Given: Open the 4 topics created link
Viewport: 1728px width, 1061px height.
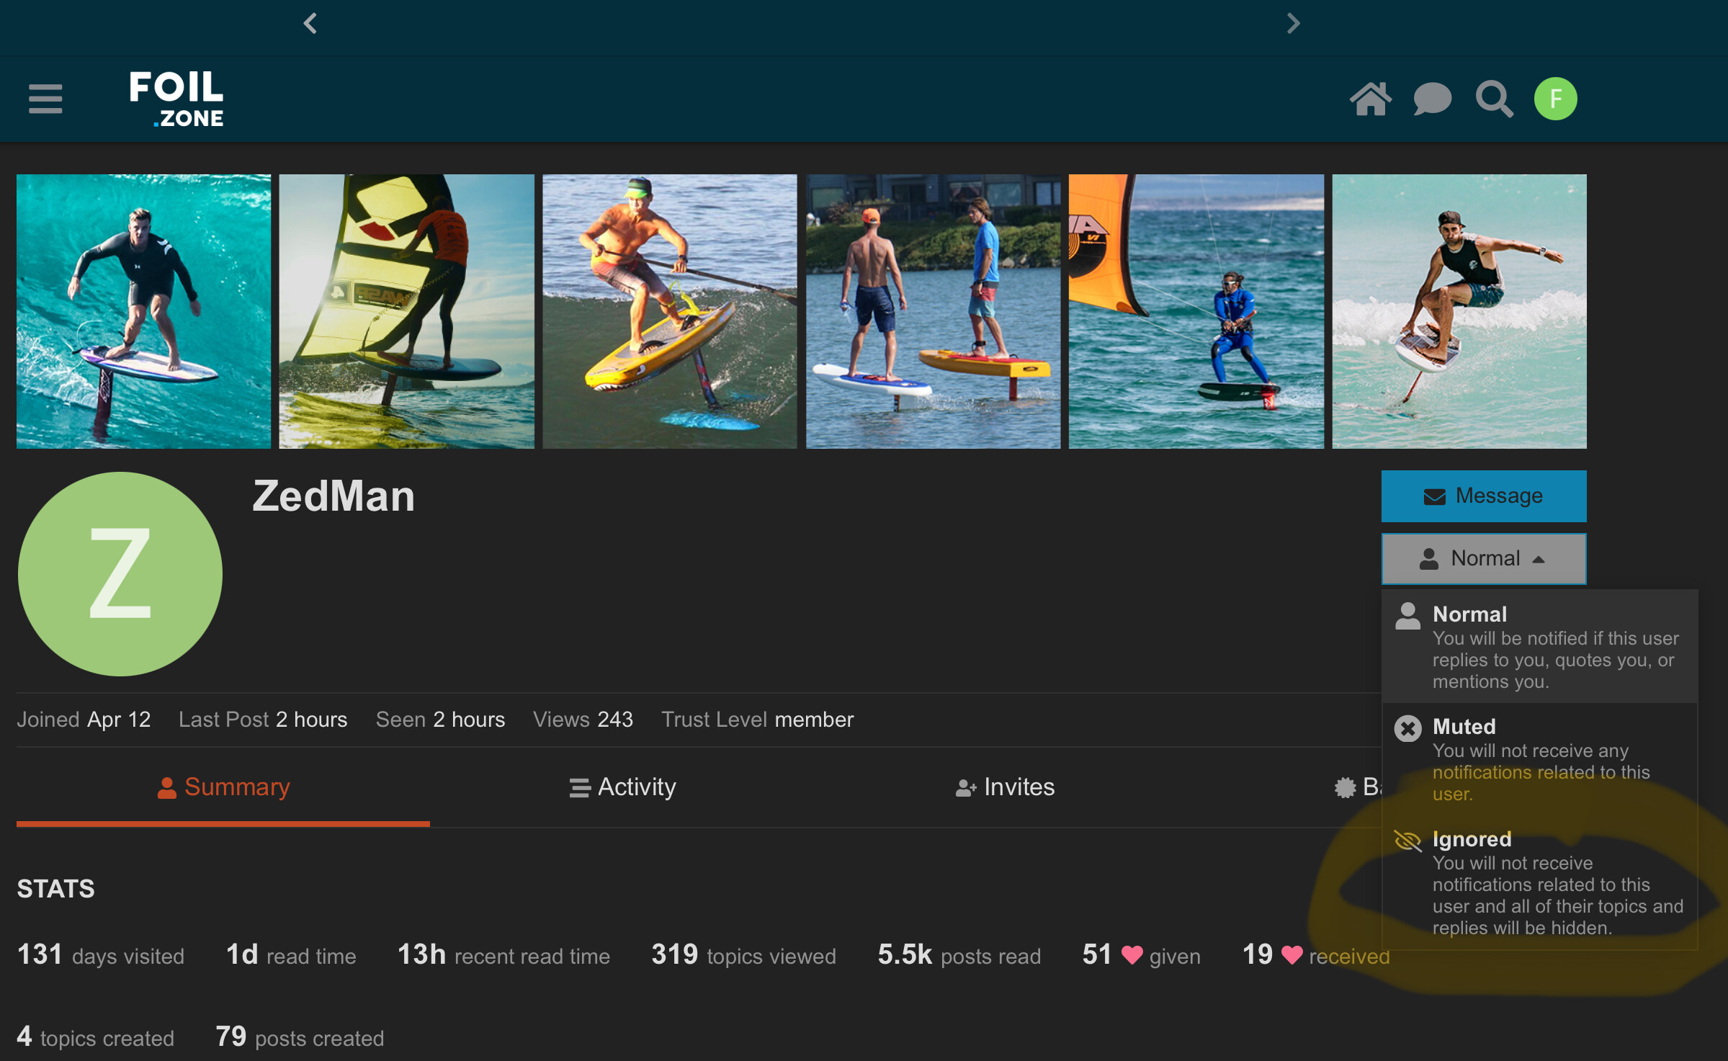Looking at the screenshot, I should pos(96,1037).
